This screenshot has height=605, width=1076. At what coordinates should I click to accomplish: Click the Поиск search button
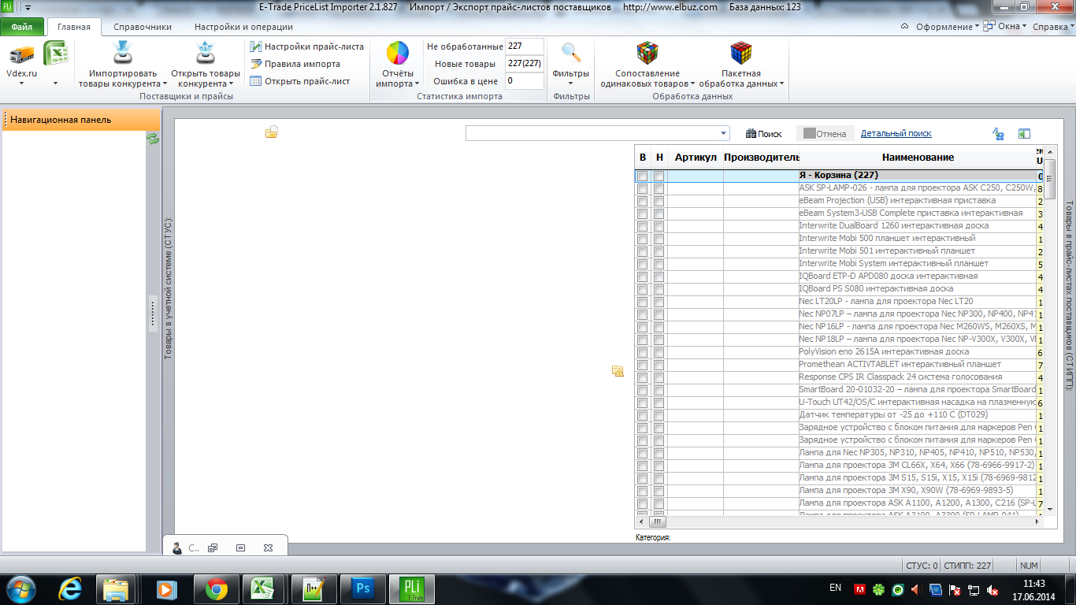pos(764,134)
